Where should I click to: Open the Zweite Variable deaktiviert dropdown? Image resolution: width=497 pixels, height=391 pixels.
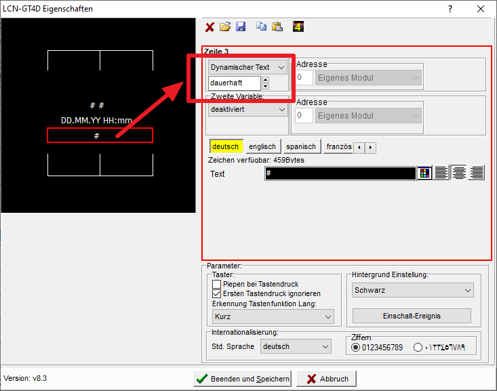coord(247,110)
